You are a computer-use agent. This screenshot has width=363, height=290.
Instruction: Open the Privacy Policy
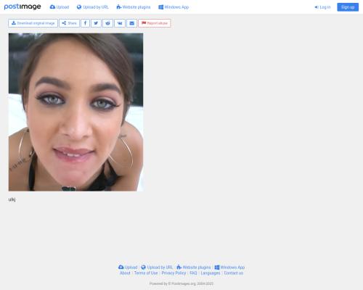click(x=174, y=273)
